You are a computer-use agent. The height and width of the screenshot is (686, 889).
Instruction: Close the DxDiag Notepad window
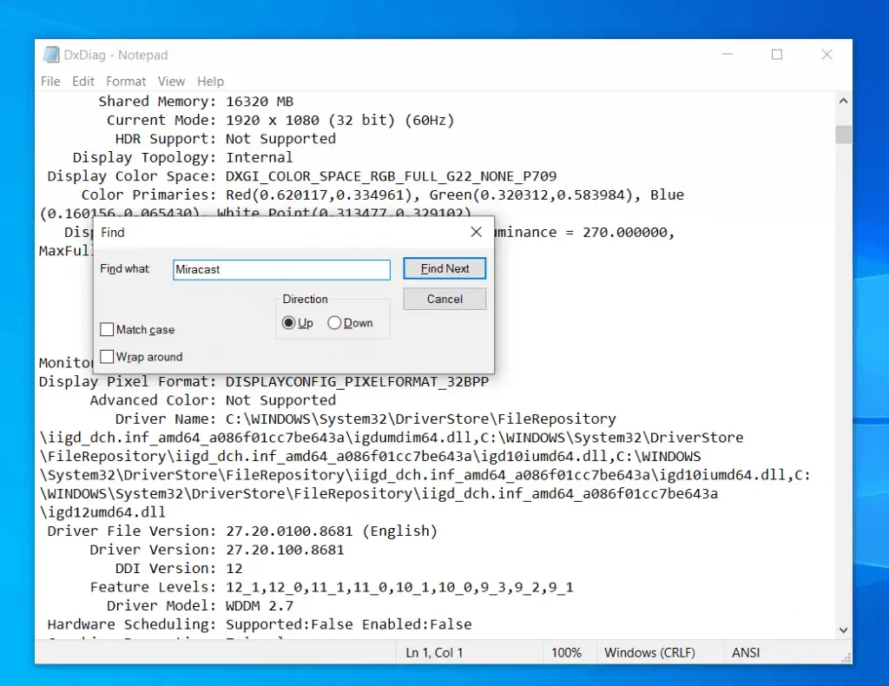[826, 55]
